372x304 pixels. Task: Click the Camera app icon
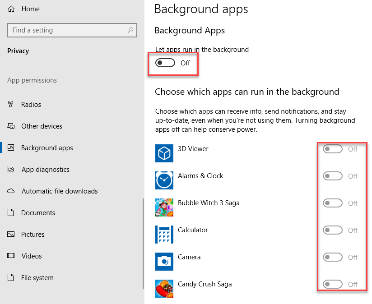pyautogui.click(x=164, y=261)
